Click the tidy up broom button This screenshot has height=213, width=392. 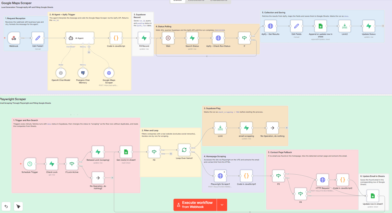[x=18, y=206]
